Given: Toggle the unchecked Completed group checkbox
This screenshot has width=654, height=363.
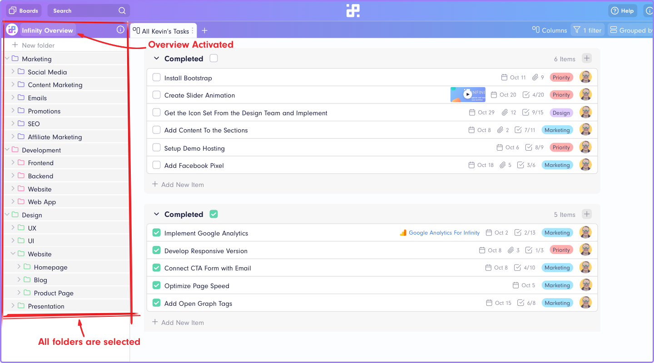Looking at the screenshot, I should [x=214, y=58].
